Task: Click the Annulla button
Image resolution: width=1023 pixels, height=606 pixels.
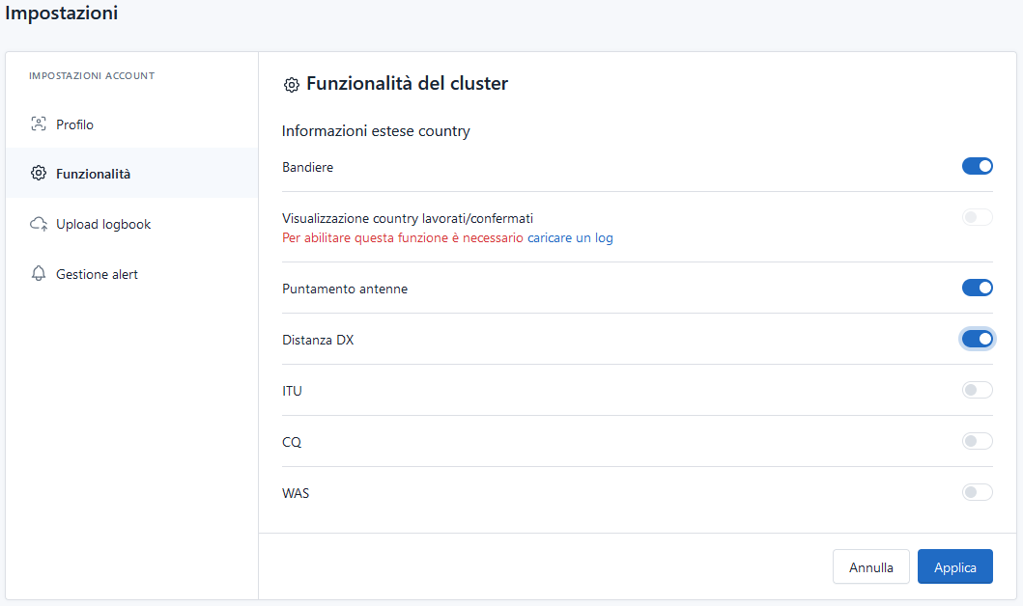Action: pos(870,566)
